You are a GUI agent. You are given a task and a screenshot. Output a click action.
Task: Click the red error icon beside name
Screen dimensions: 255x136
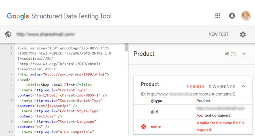(x=144, y=127)
